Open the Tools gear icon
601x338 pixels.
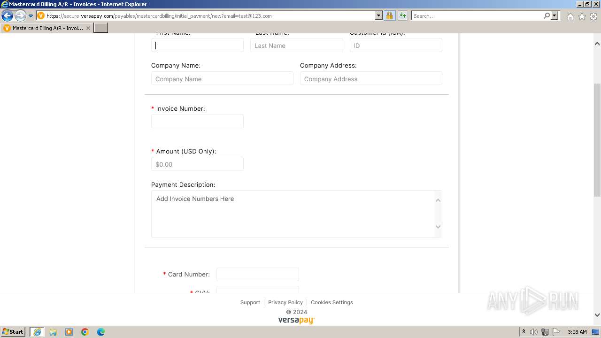point(593,16)
